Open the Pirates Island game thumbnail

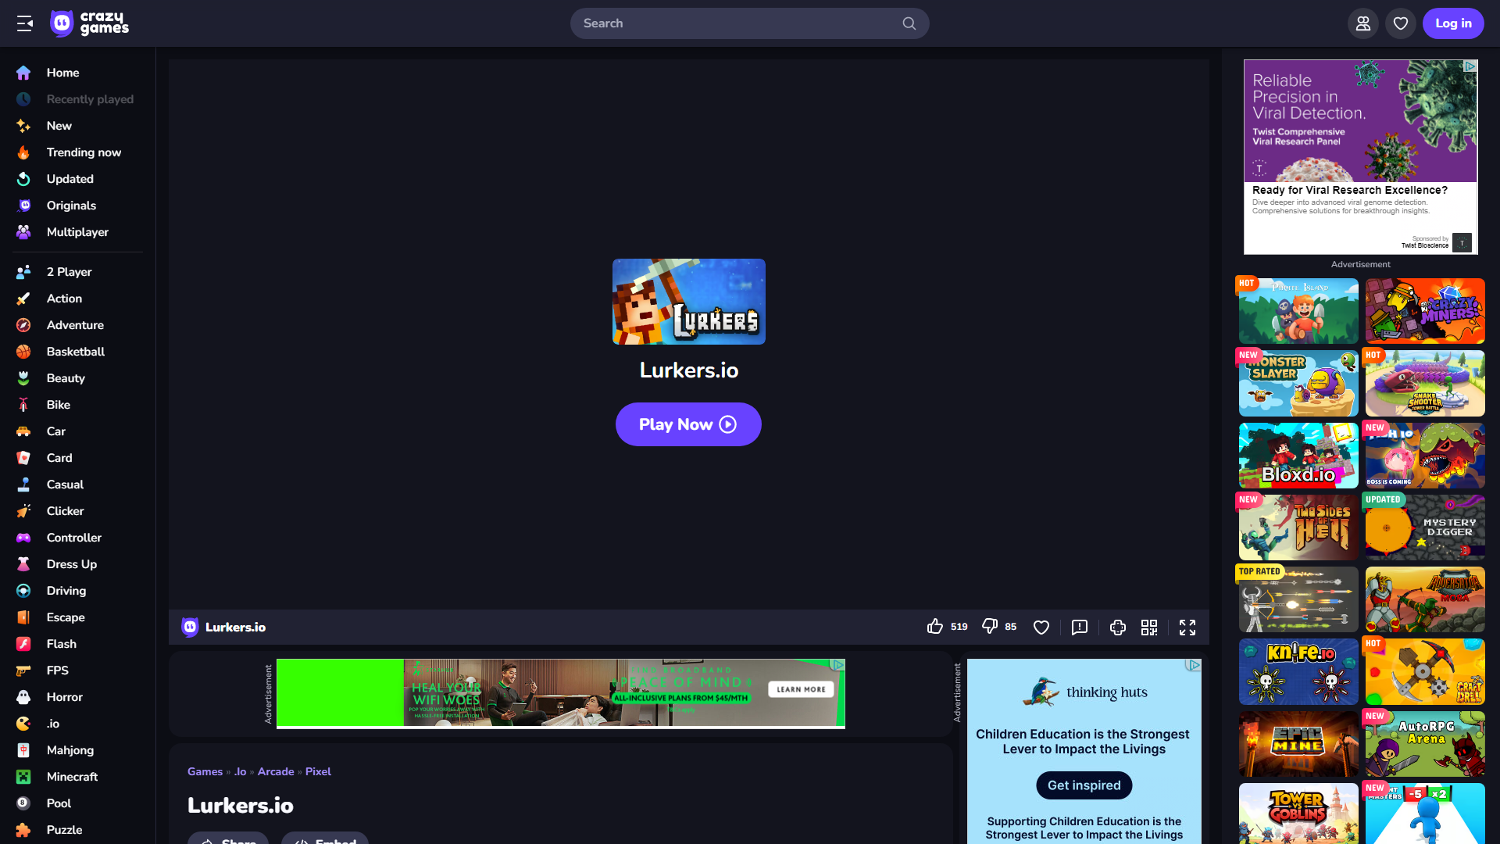point(1298,311)
